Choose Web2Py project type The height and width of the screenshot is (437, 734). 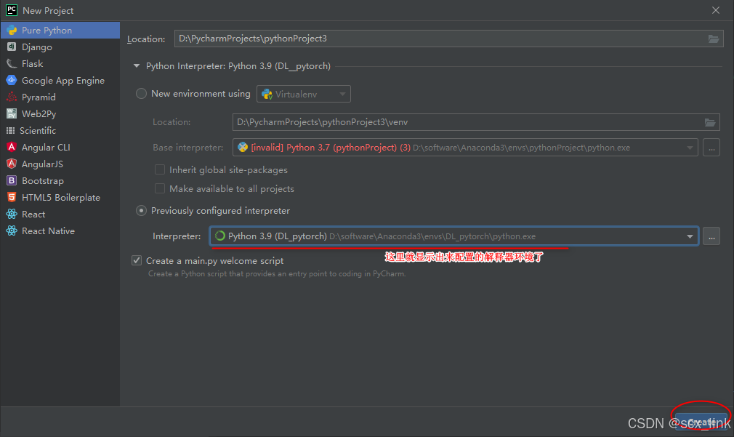click(60, 114)
